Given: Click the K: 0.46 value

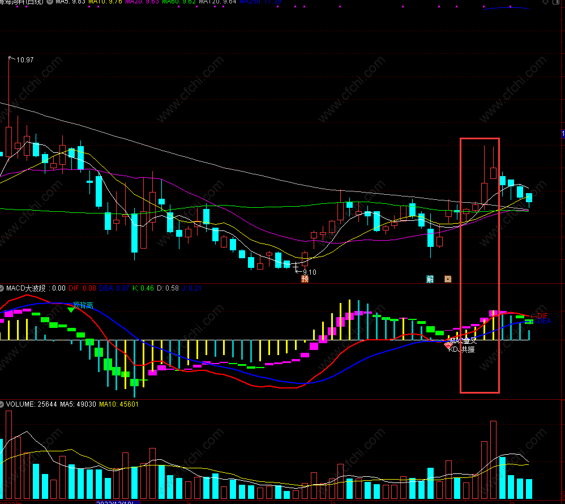Looking at the screenshot, I should (143, 288).
